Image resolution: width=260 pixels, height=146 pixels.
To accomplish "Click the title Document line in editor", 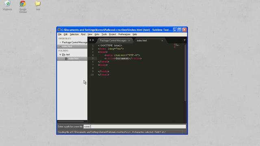I will (123, 58).
